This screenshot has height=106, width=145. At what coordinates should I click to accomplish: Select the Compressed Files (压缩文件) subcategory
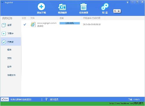coord(11,75)
